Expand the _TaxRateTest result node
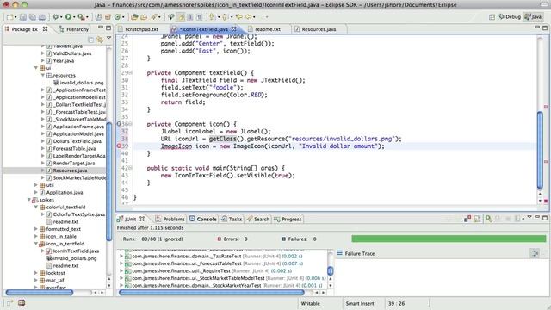The width and height of the screenshot is (551, 310). click(121, 257)
